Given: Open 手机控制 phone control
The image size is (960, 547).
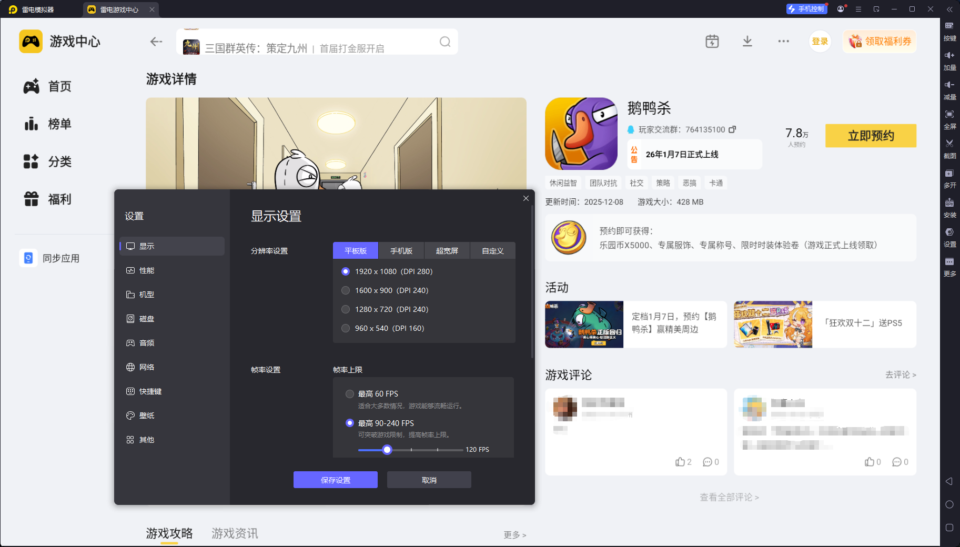Looking at the screenshot, I should point(806,9).
